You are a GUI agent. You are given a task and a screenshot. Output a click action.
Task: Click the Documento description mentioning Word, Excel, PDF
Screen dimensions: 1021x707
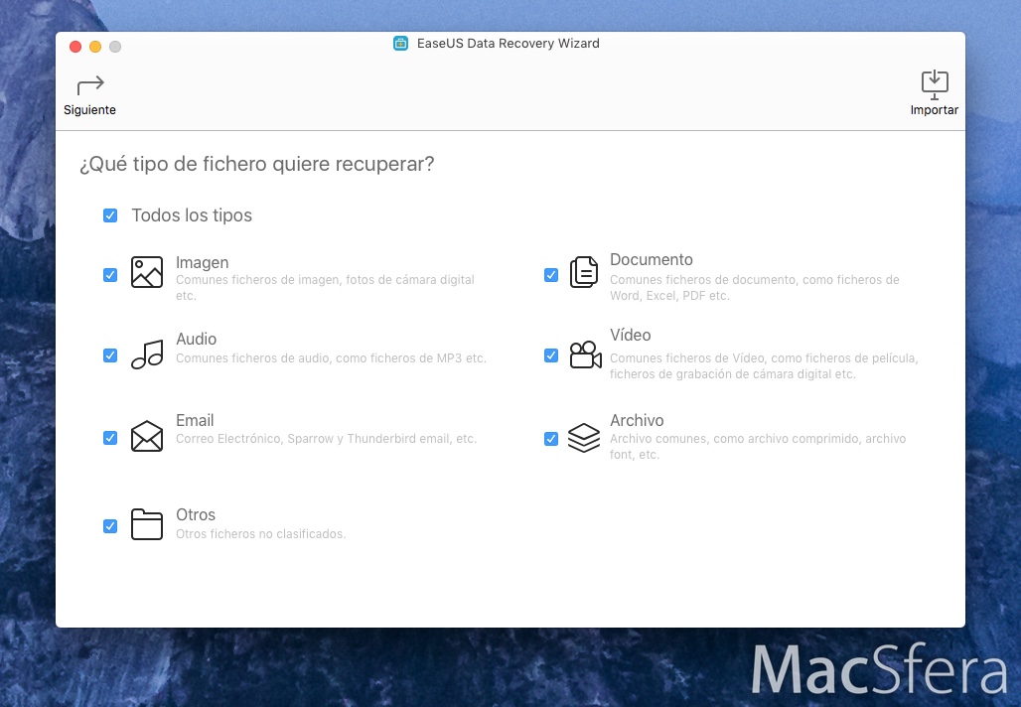point(755,288)
